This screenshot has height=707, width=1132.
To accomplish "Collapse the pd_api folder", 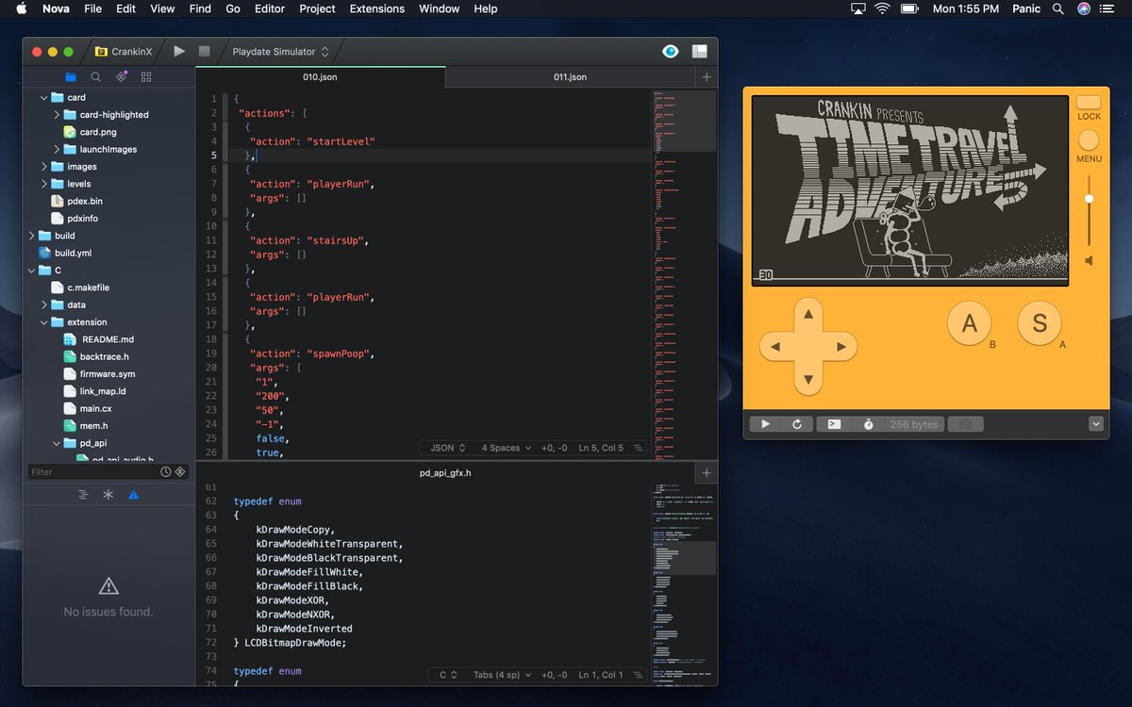I will click(57, 443).
